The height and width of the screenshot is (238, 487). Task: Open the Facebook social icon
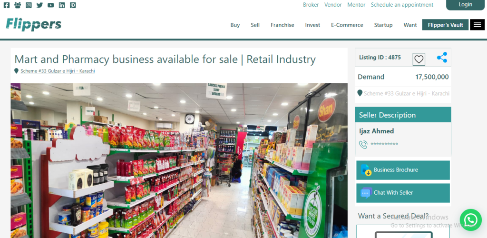(x=7, y=5)
